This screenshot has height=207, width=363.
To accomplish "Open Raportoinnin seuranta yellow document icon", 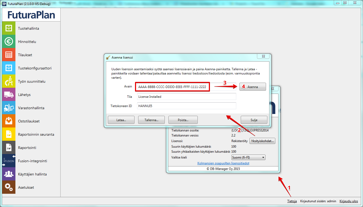I will coord(9,134).
